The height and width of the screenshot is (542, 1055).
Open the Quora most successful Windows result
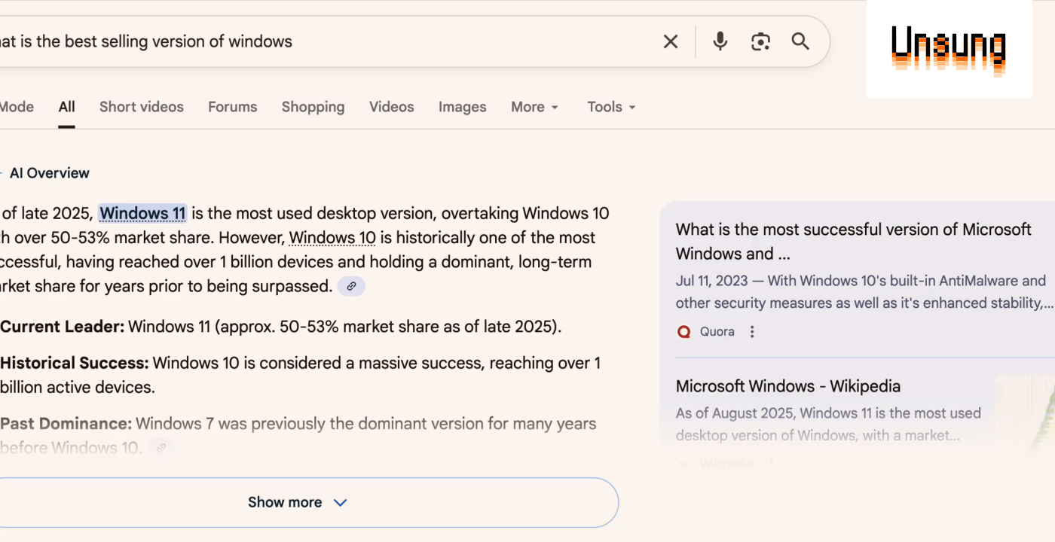point(853,241)
